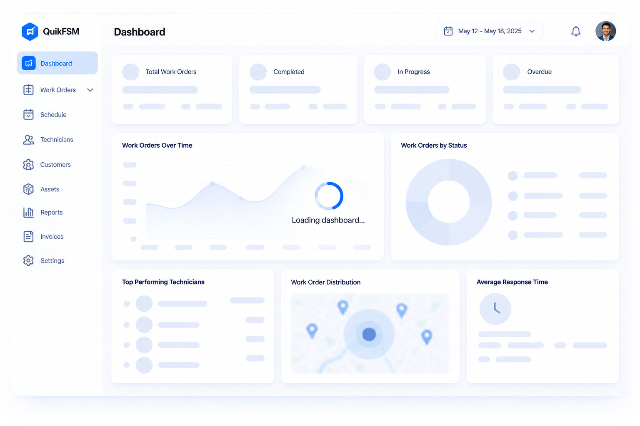Click the QuikFSM brand name
The height and width of the screenshot is (426, 640).
click(61, 32)
